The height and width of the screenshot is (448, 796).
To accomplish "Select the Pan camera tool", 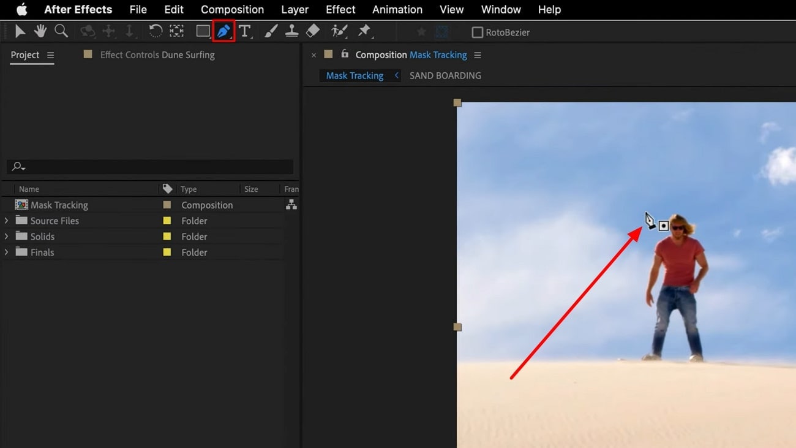I will (x=109, y=31).
